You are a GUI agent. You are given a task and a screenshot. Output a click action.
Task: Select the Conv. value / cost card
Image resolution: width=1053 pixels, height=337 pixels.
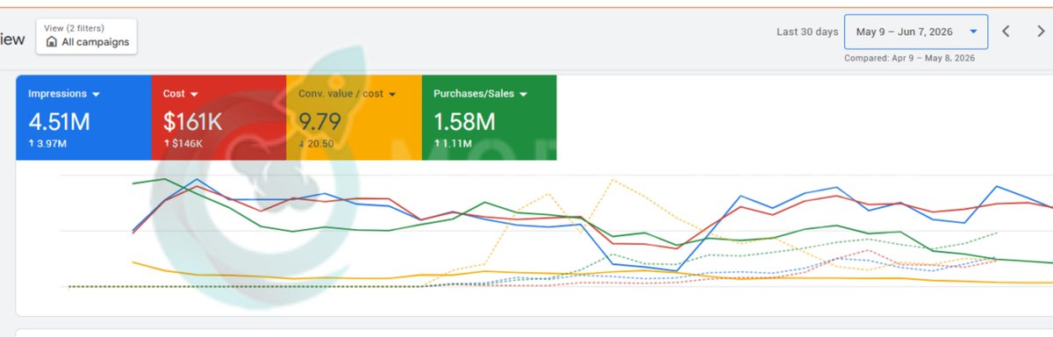coord(354,118)
